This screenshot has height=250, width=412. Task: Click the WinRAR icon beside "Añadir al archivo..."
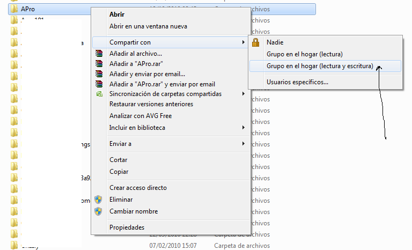99,54
